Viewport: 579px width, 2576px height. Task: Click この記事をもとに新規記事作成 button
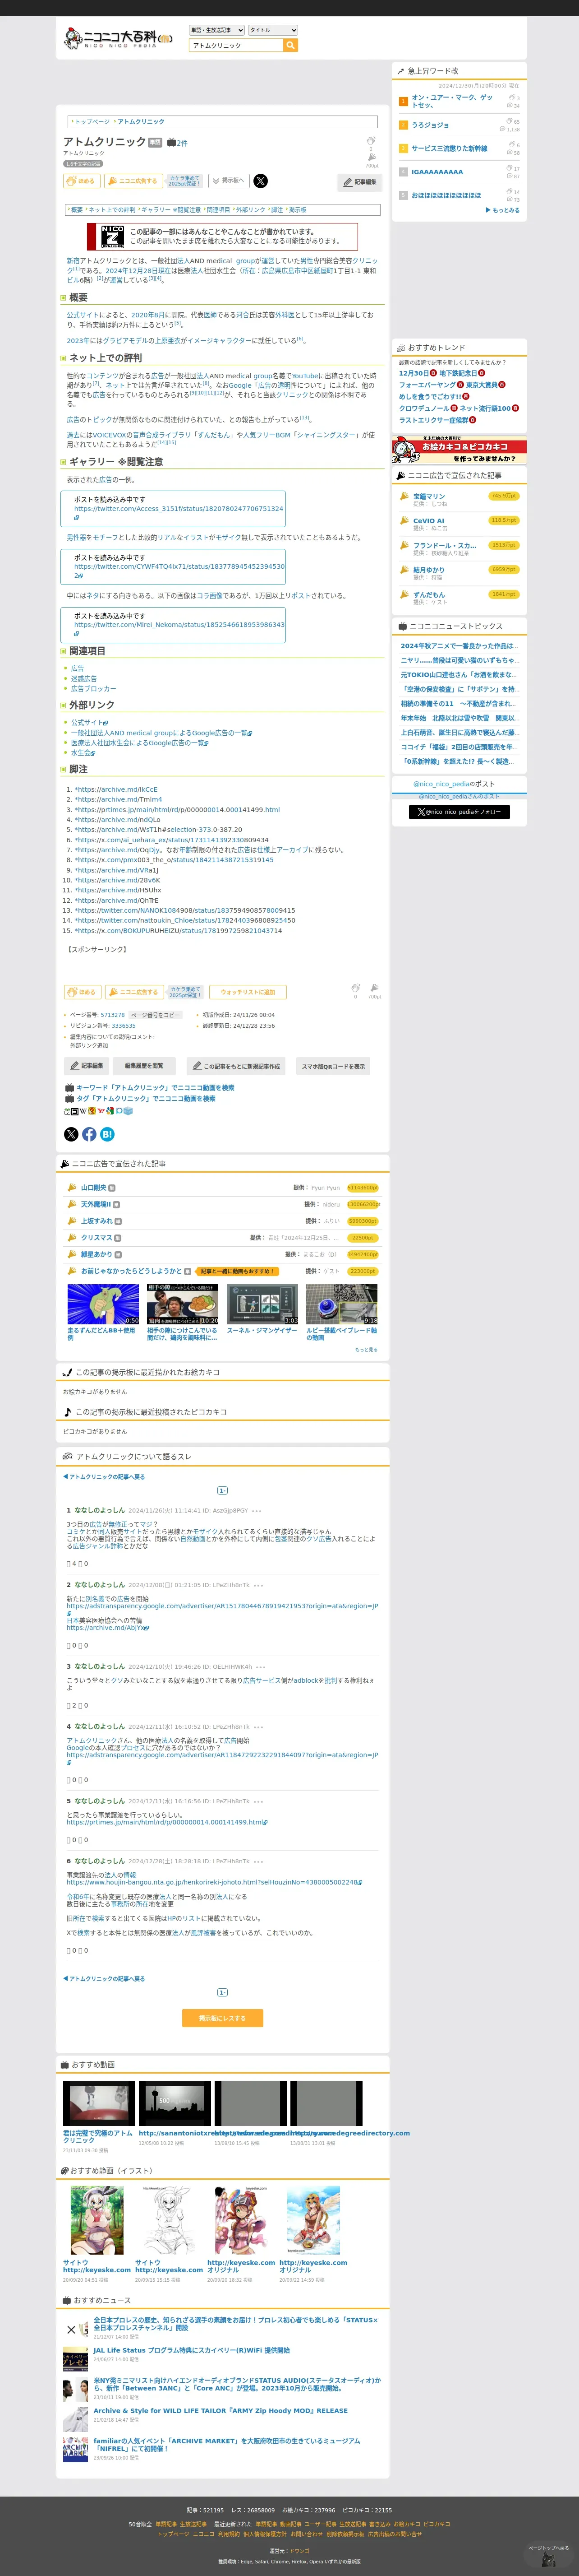(x=234, y=1066)
